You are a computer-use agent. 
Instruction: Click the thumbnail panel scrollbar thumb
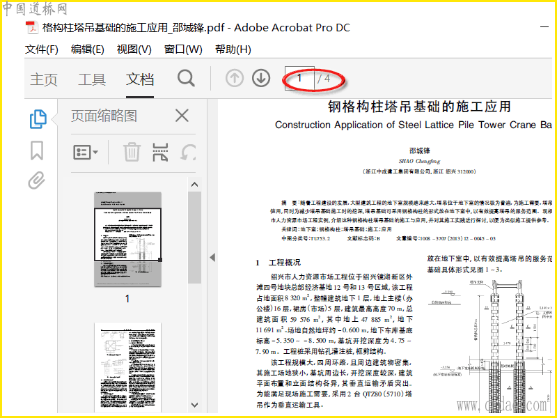(194, 238)
